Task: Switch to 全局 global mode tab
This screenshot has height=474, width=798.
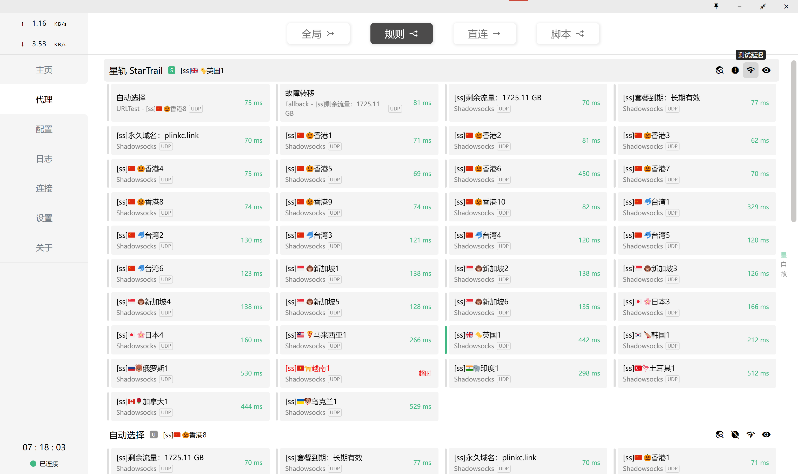Action: pyautogui.click(x=318, y=34)
